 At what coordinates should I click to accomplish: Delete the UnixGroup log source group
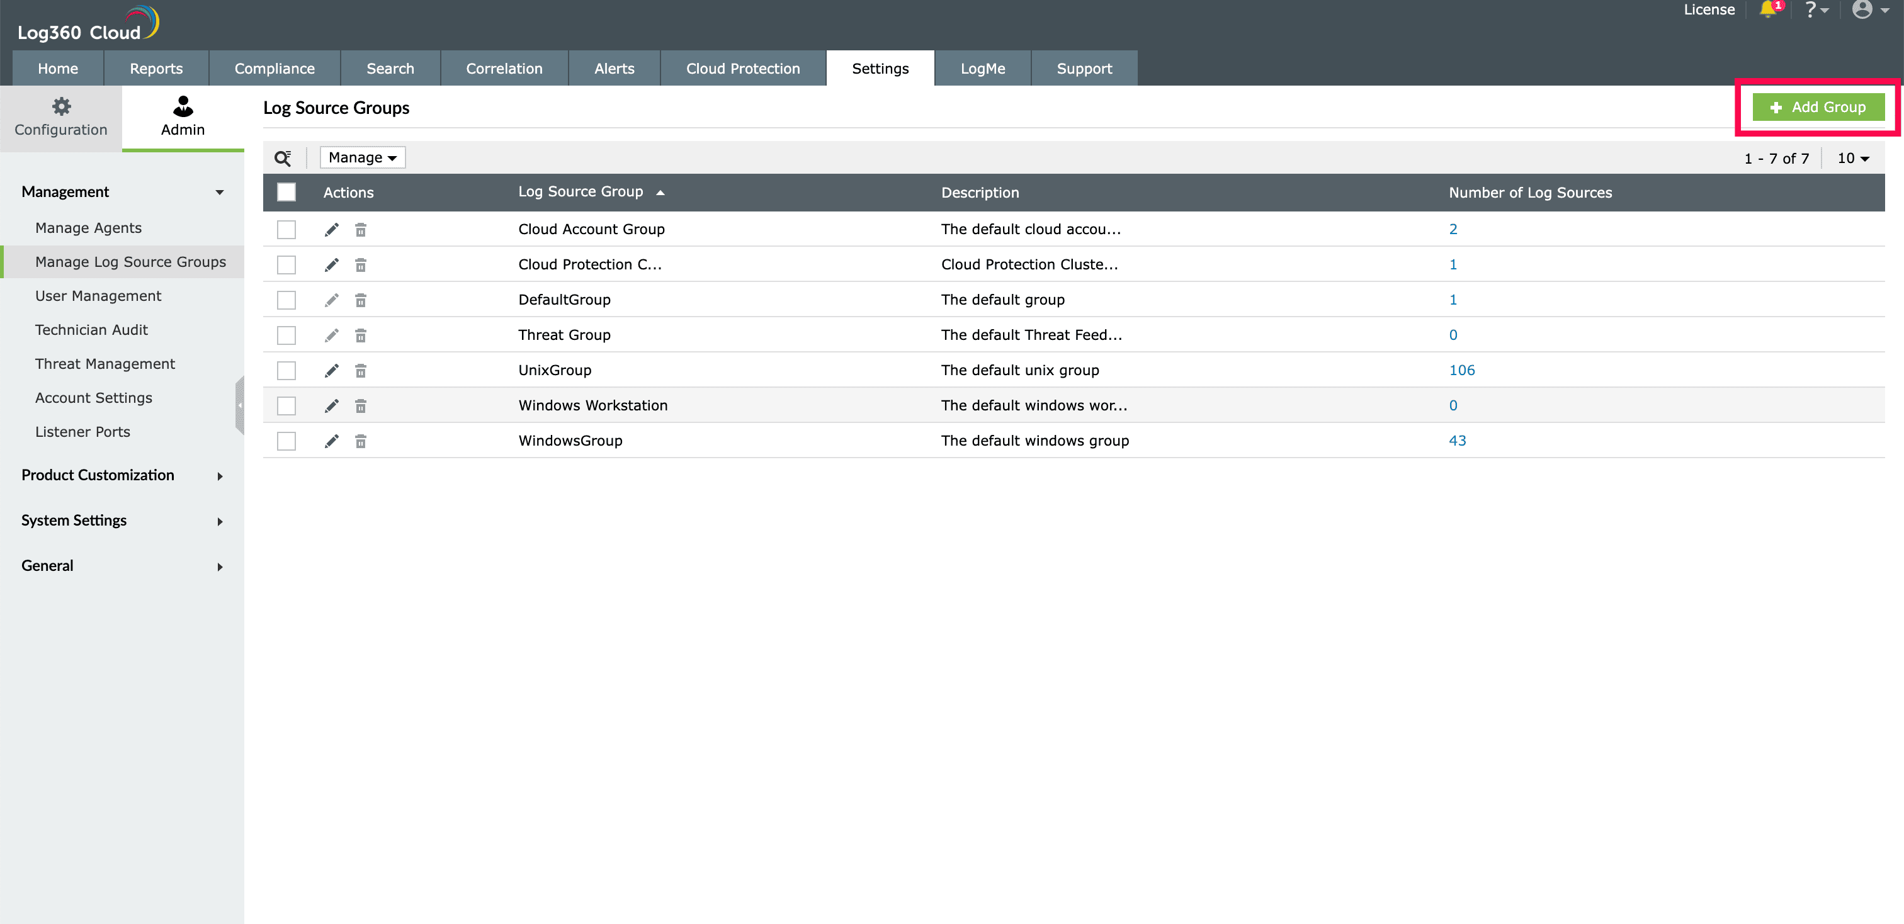click(x=361, y=371)
